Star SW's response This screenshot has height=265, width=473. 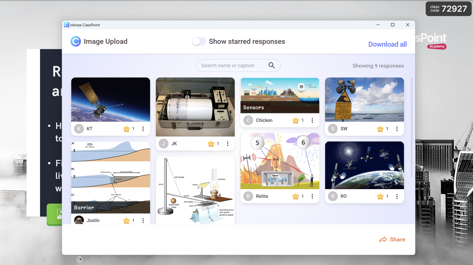click(x=380, y=129)
